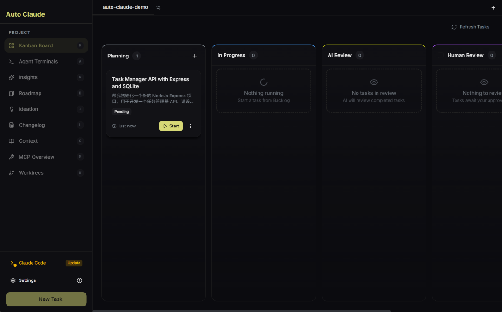Open Claude Code status link

tap(32, 263)
